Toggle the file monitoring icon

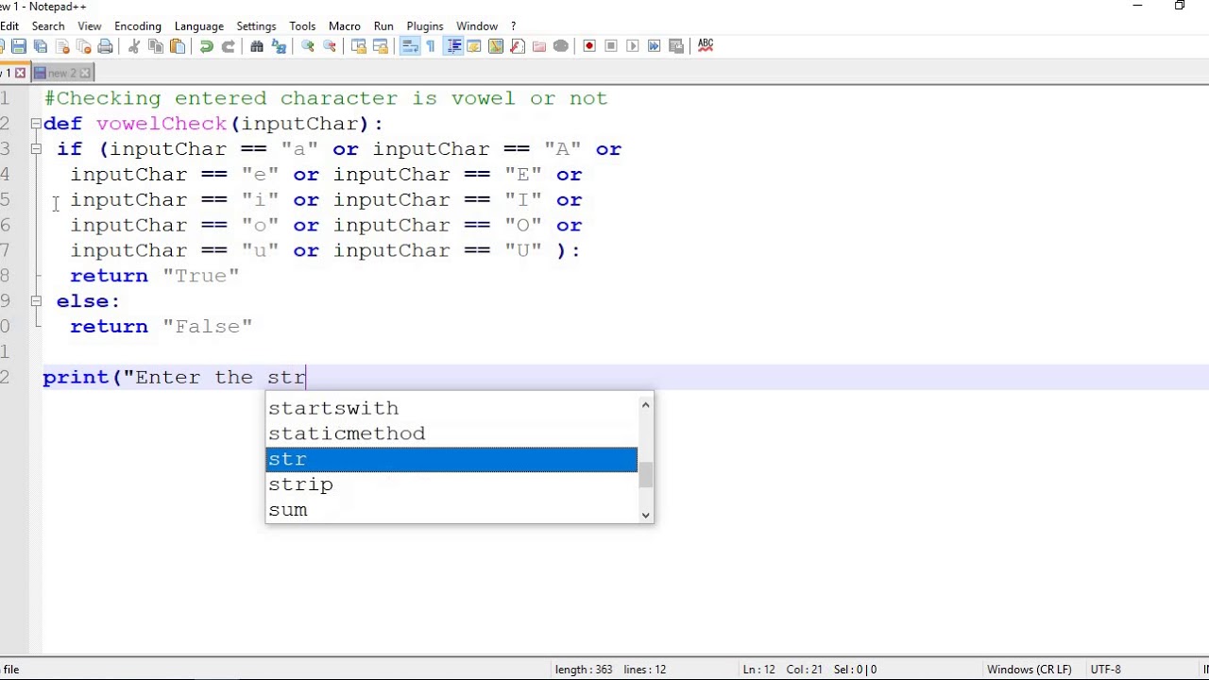pos(561,46)
